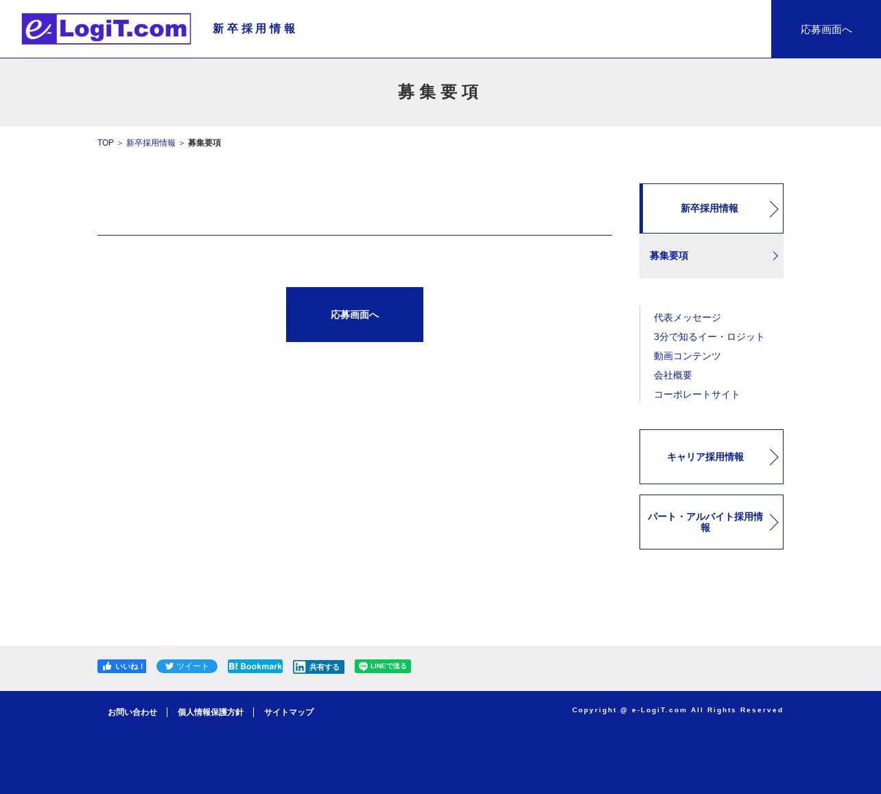This screenshot has height=794, width=881.
Task: Click the chevron arrow beside 募集要項 sidebar item
Action: click(775, 256)
